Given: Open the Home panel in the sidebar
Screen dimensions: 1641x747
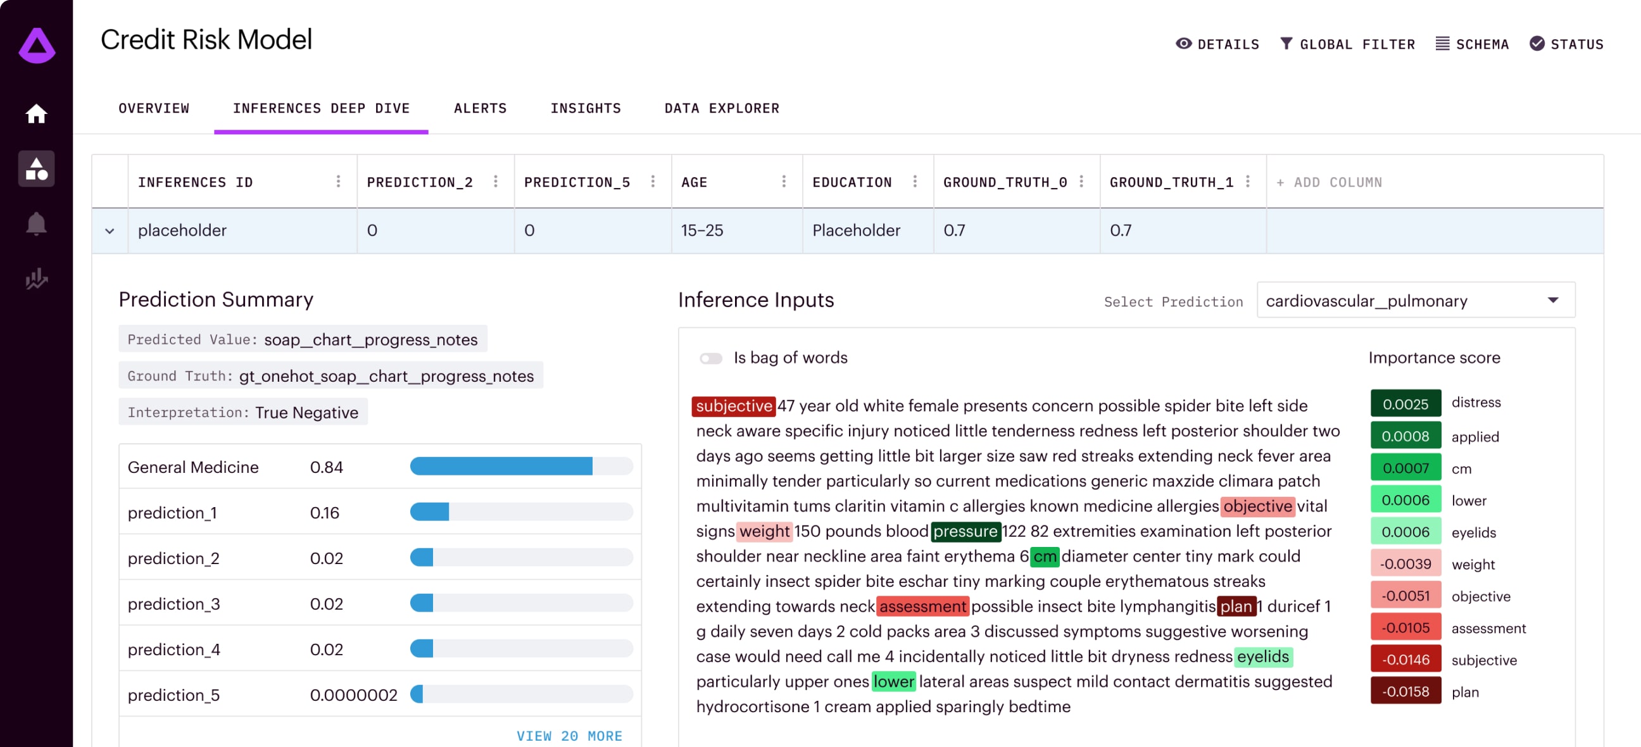Looking at the screenshot, I should tap(36, 113).
